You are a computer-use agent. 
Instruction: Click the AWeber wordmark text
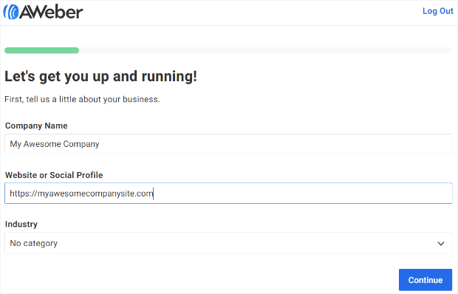tap(51, 12)
